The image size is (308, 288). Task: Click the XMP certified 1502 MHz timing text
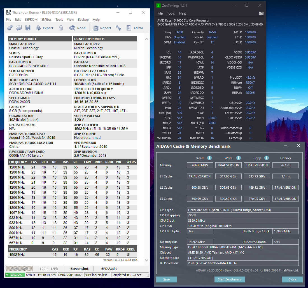[x=101, y=129]
